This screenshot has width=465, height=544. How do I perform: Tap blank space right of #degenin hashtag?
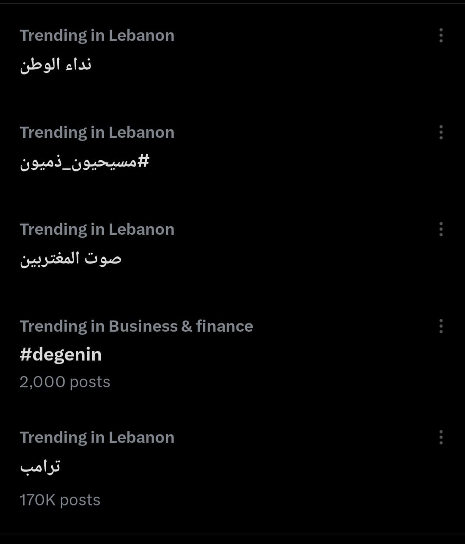[258, 355]
